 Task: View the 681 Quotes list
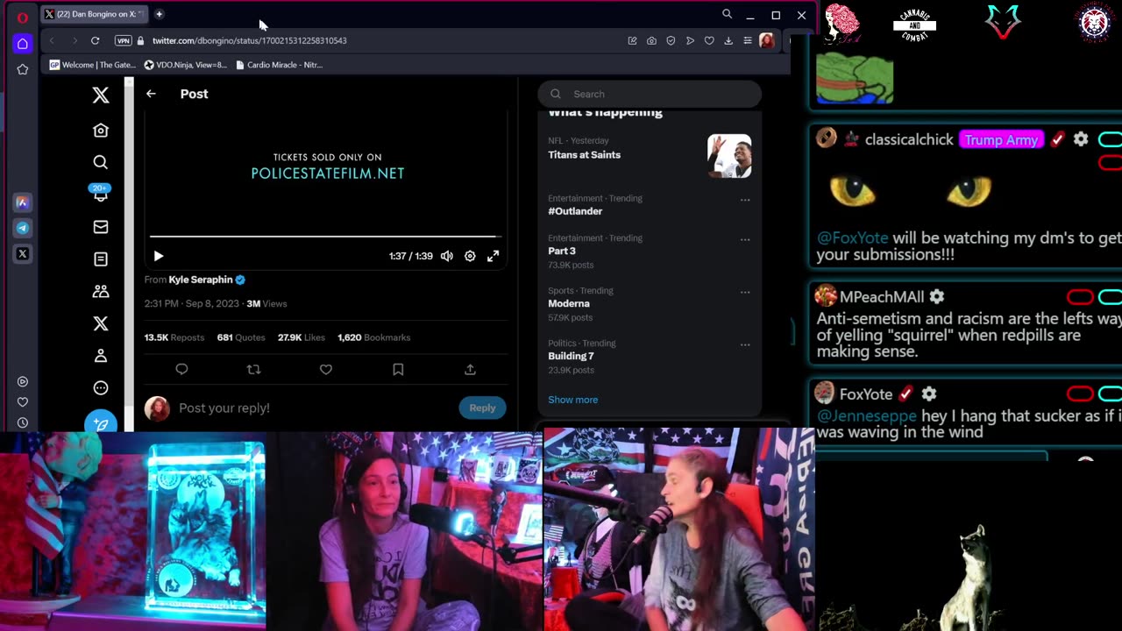point(241,337)
